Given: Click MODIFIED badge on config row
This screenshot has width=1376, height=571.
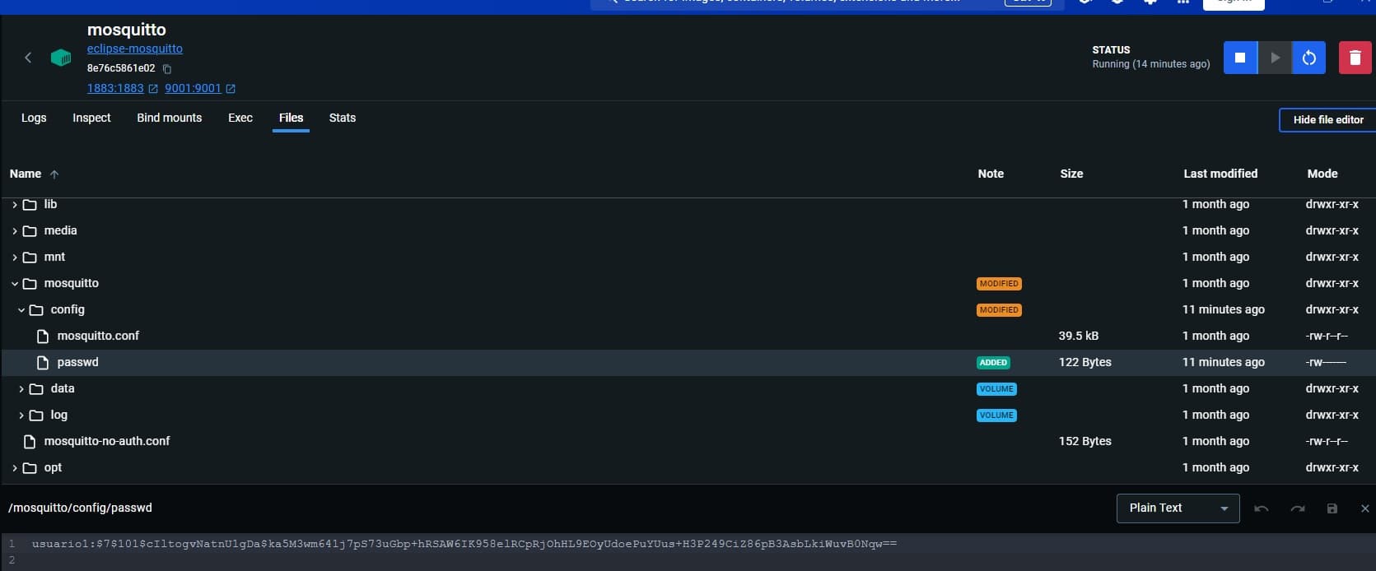Looking at the screenshot, I should point(999,310).
